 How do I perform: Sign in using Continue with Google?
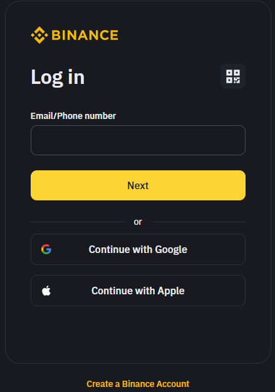pos(138,249)
